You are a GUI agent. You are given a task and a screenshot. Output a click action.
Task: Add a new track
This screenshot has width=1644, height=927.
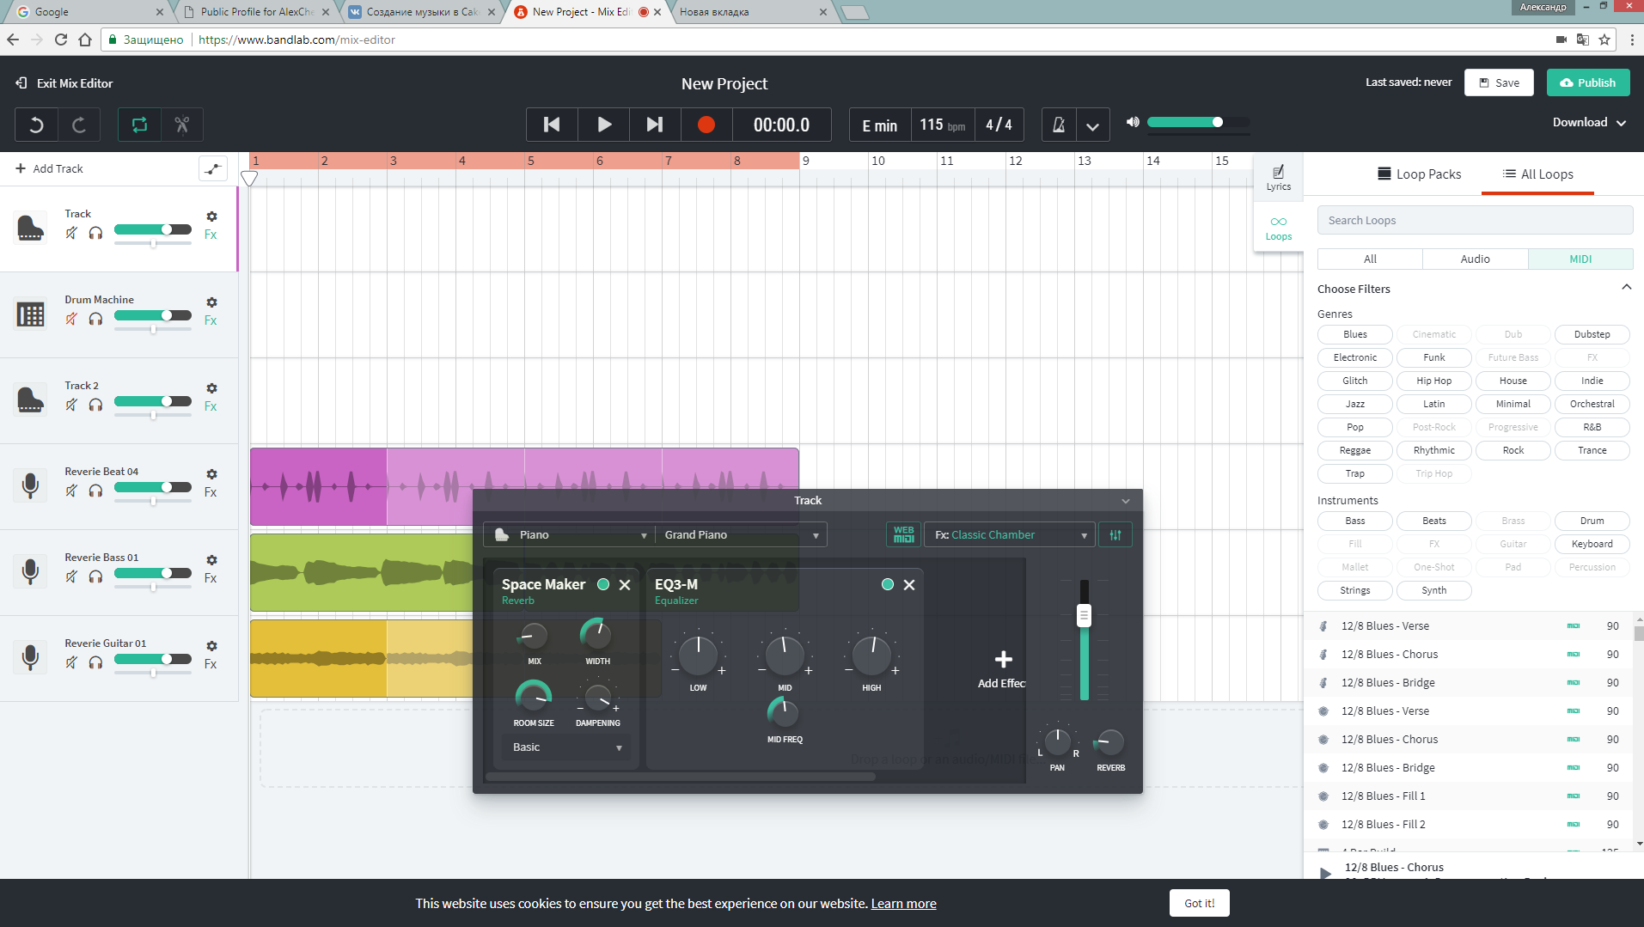click(50, 168)
